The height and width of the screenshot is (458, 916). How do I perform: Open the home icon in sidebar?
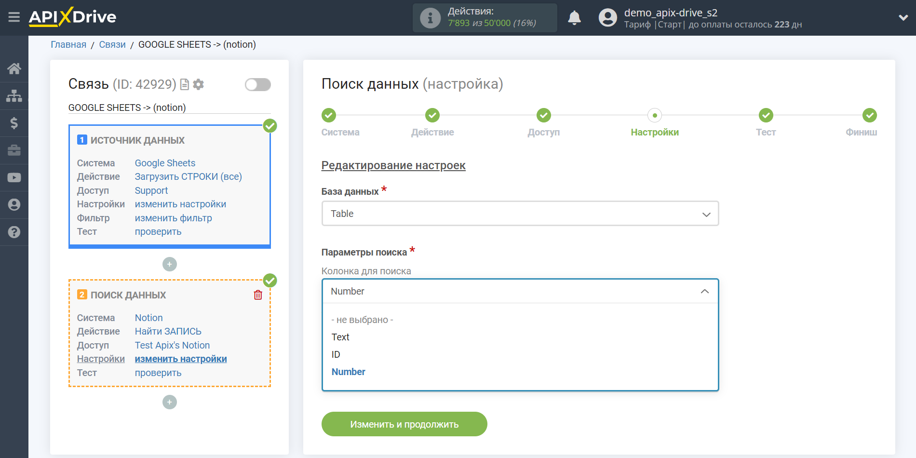coord(14,68)
